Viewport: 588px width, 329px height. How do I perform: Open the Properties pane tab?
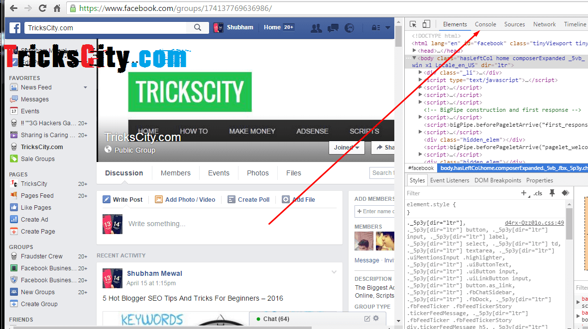pyautogui.click(x=540, y=180)
